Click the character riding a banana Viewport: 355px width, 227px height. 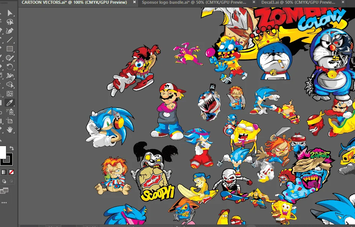(x=199, y=188)
